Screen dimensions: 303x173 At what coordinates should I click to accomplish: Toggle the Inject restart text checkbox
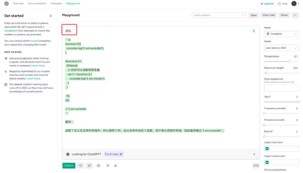(x=267, y=162)
